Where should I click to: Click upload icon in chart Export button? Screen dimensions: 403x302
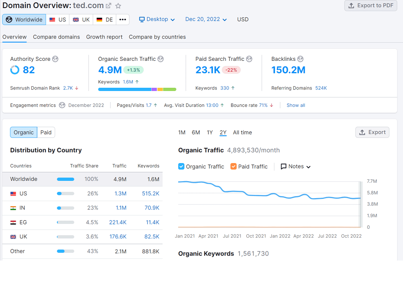click(362, 132)
